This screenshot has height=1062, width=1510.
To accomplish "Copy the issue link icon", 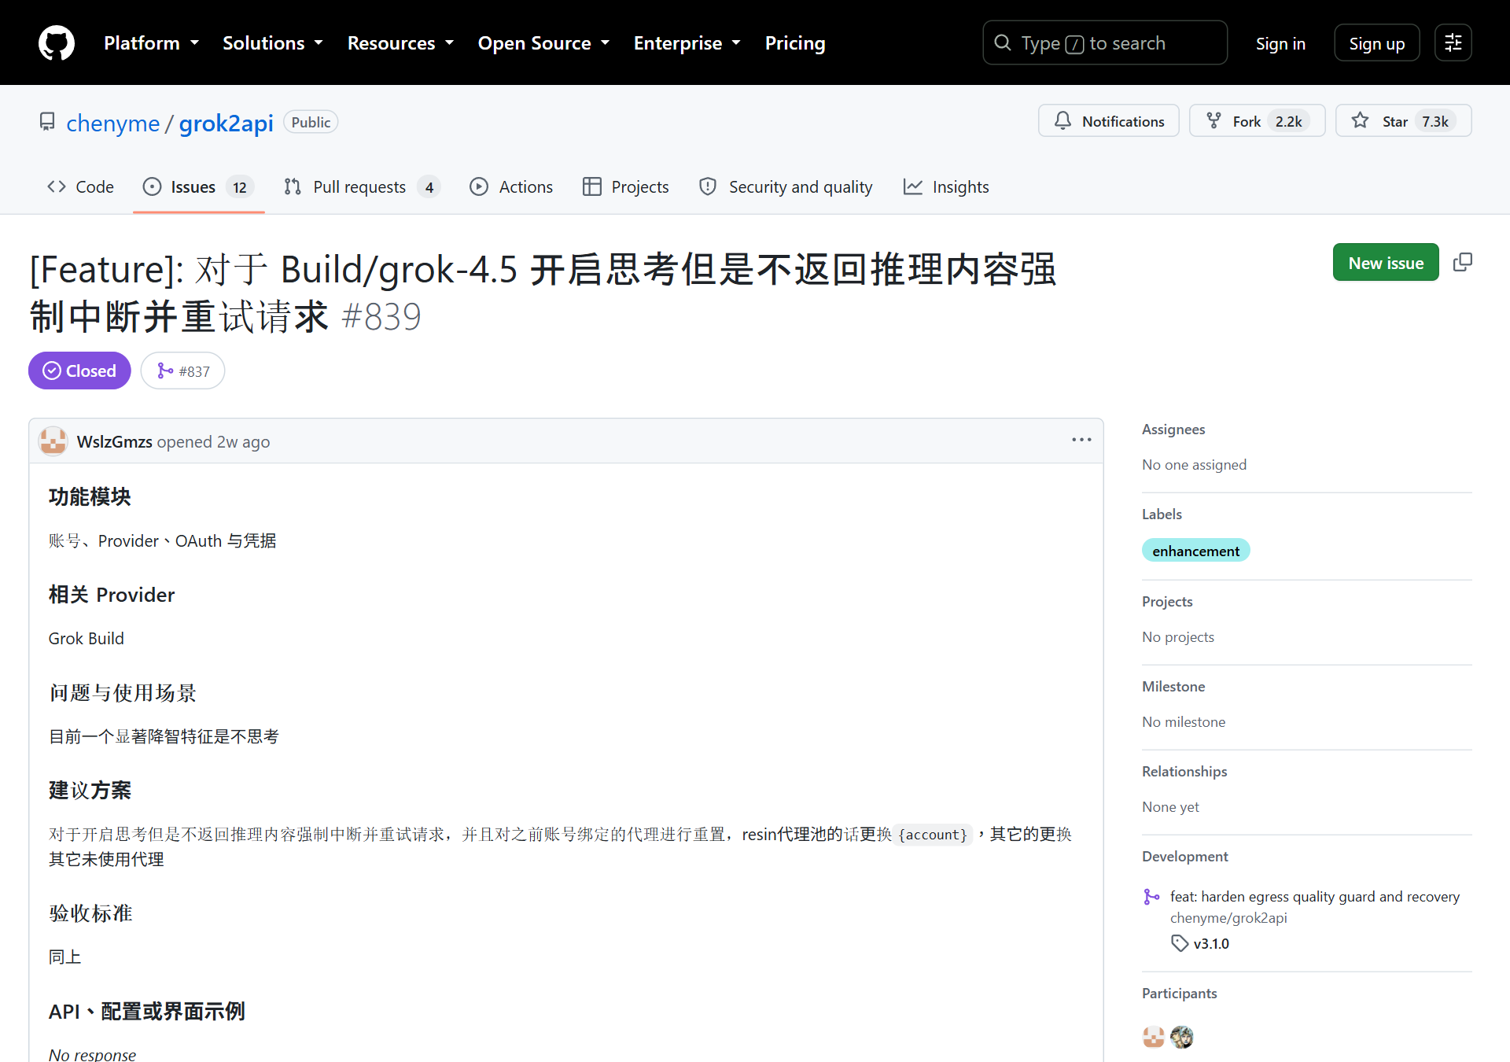I will 1462,262.
